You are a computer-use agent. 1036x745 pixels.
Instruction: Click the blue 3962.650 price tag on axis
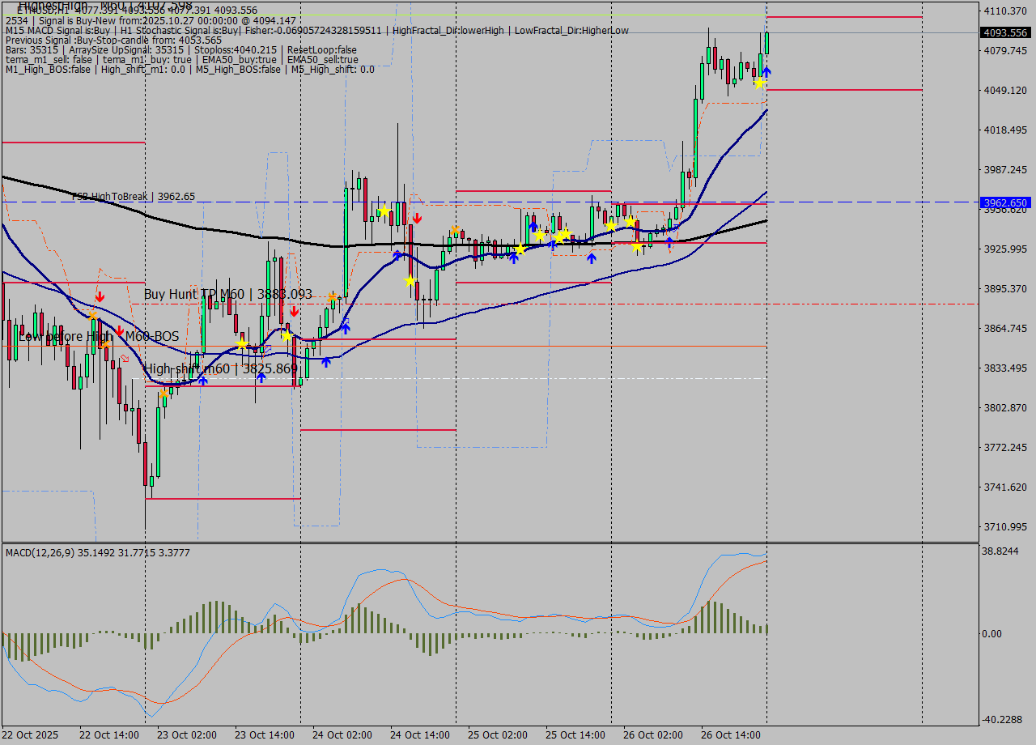[x=1004, y=202]
